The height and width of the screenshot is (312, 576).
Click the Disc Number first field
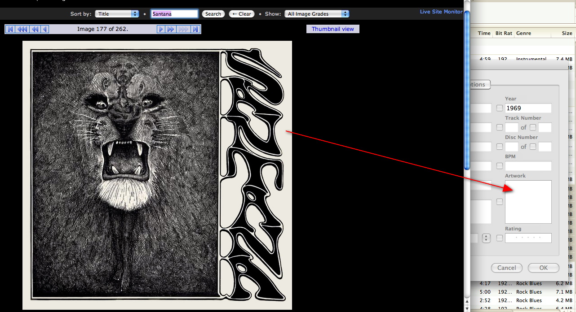(x=512, y=147)
